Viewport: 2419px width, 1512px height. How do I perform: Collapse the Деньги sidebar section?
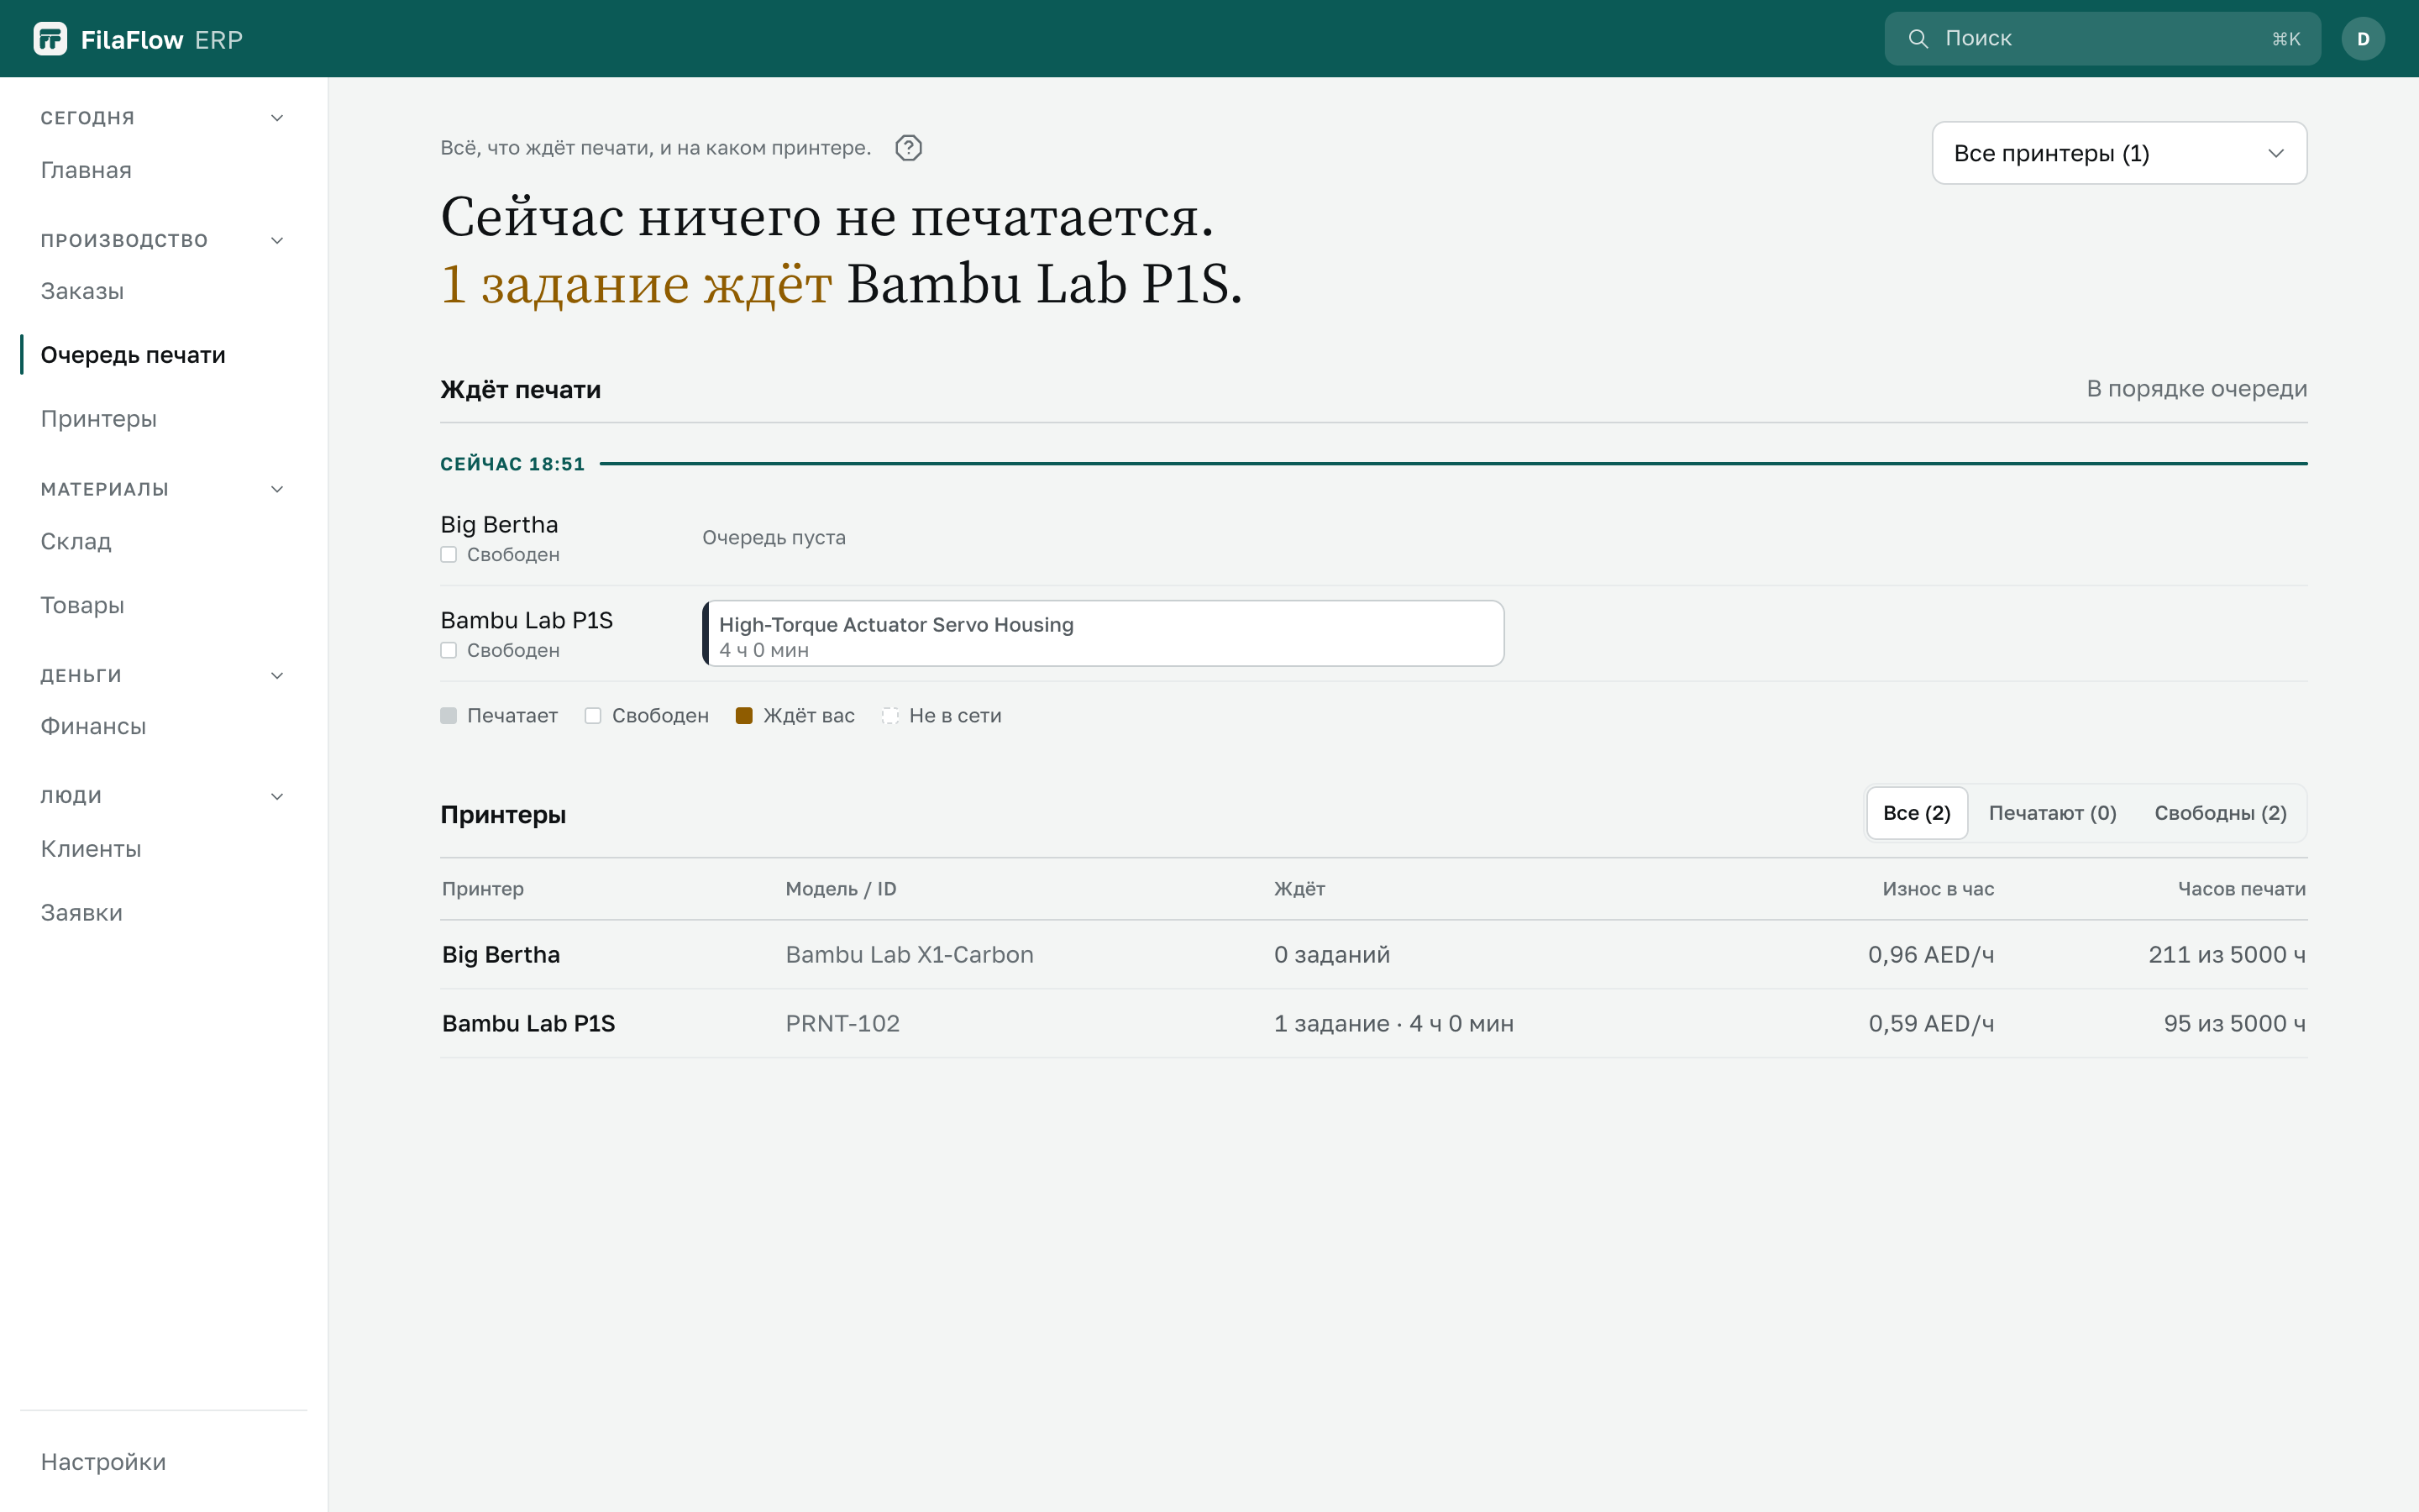[277, 676]
